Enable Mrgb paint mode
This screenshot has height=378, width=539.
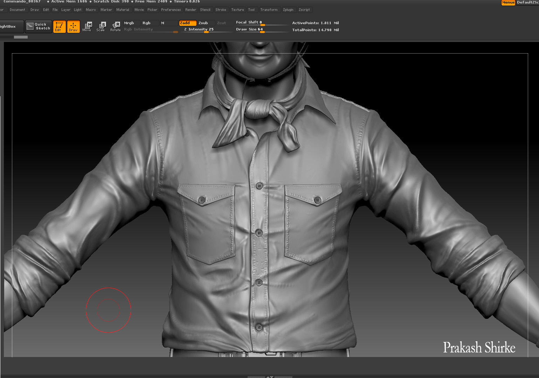tap(131, 23)
